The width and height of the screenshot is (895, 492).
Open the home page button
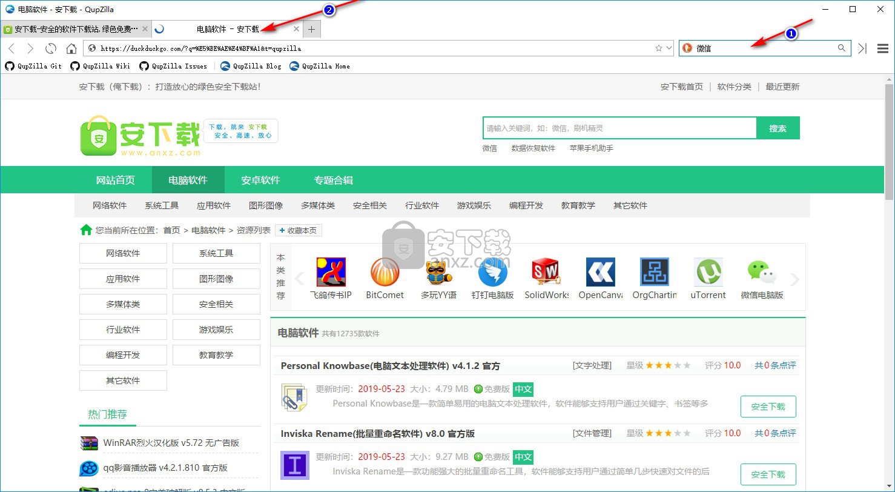[71, 48]
